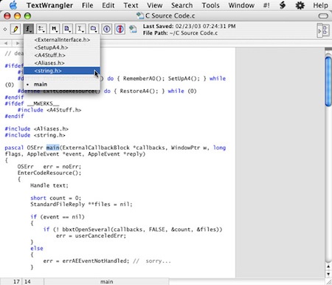The image size is (332, 285).
Task: Open the TextWrangler application menu
Action: (49, 5)
